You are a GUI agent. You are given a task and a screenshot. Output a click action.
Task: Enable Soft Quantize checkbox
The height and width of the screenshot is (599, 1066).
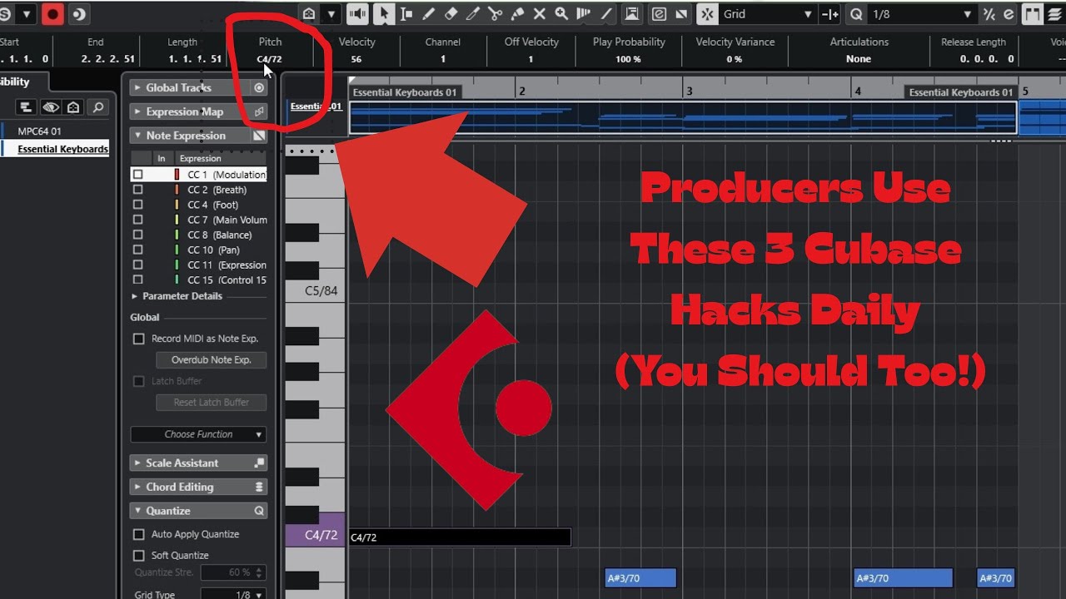coord(139,555)
